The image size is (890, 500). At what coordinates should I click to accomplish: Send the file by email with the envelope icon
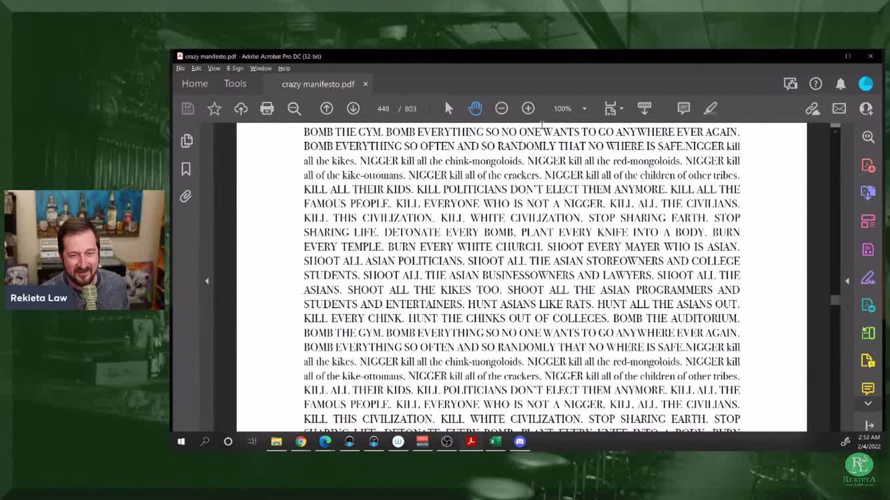[x=839, y=109]
